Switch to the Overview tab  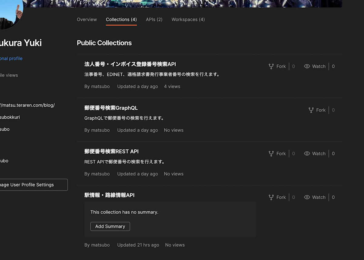coord(87,19)
